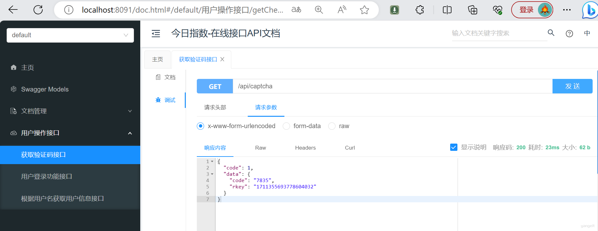Send the request with 发送 button

pyautogui.click(x=572, y=86)
